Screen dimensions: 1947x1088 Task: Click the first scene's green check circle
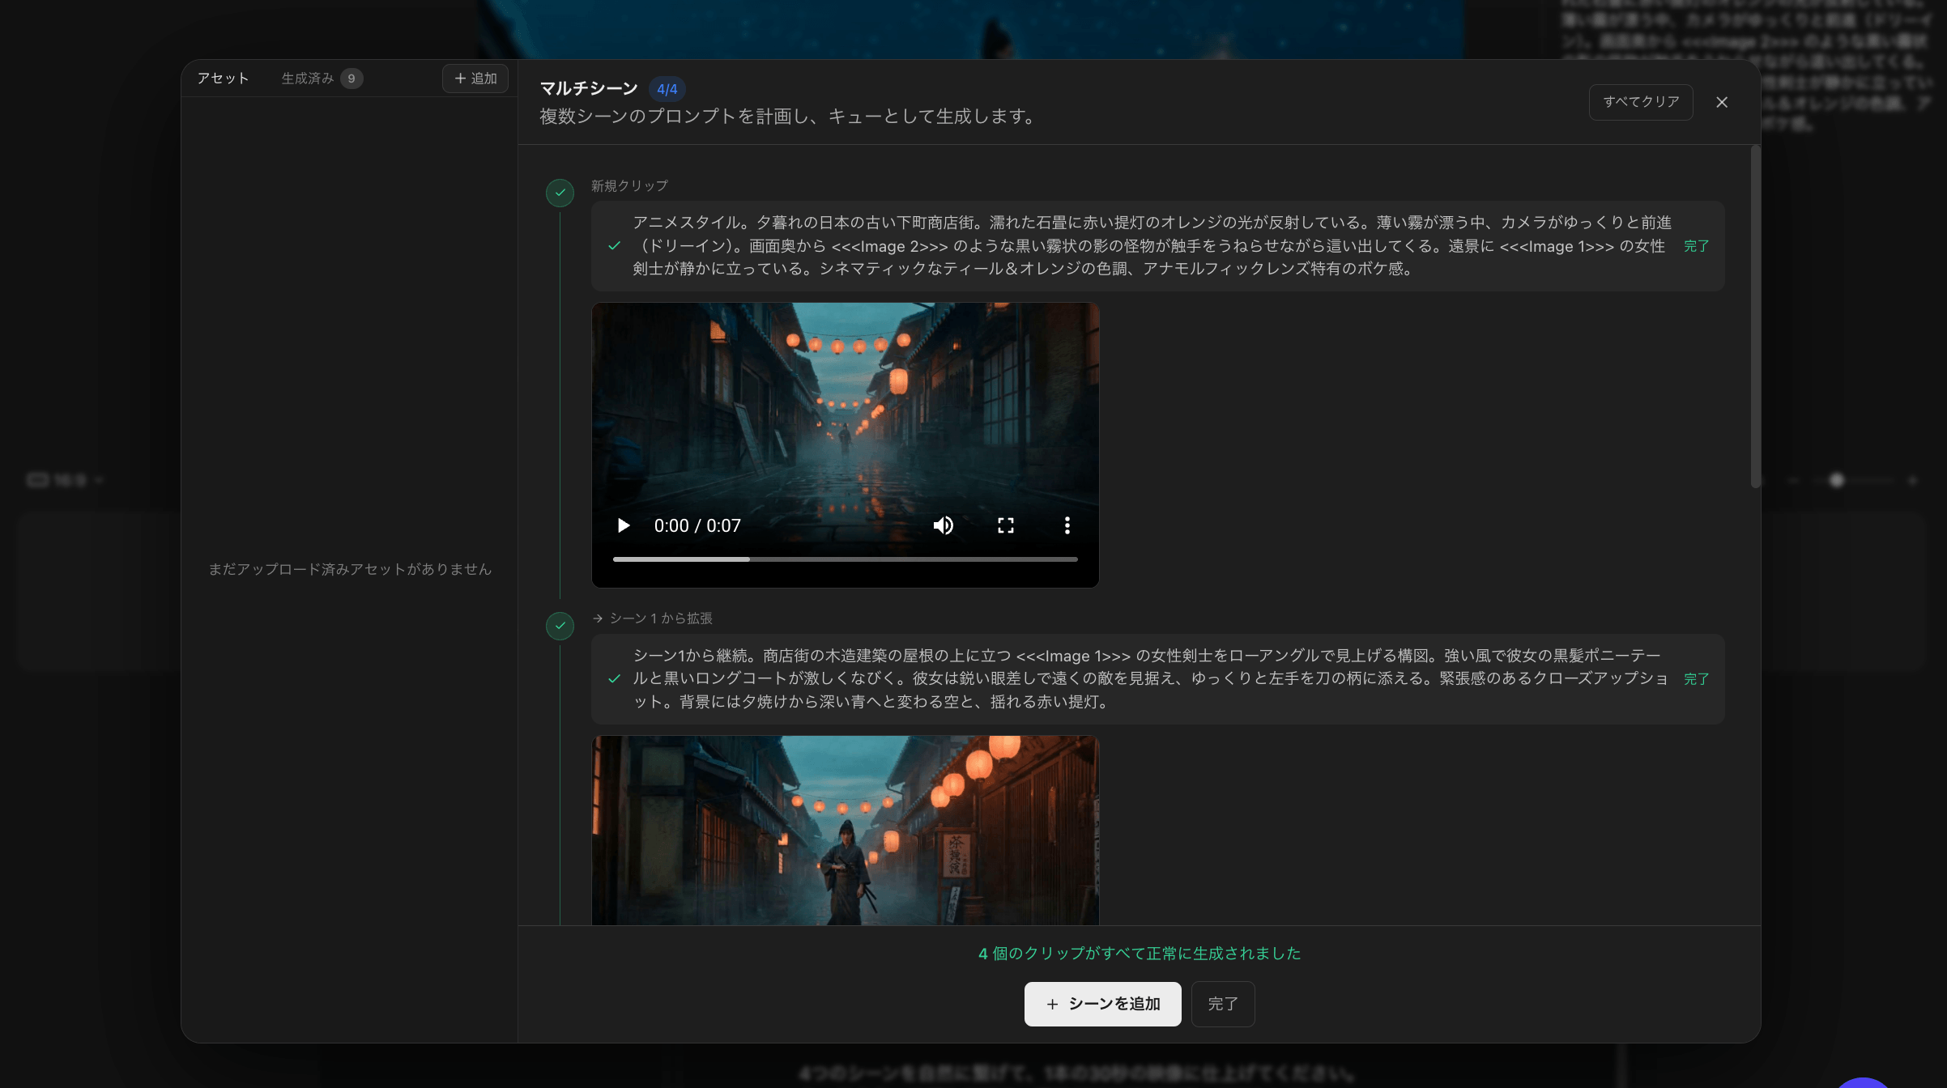click(560, 193)
